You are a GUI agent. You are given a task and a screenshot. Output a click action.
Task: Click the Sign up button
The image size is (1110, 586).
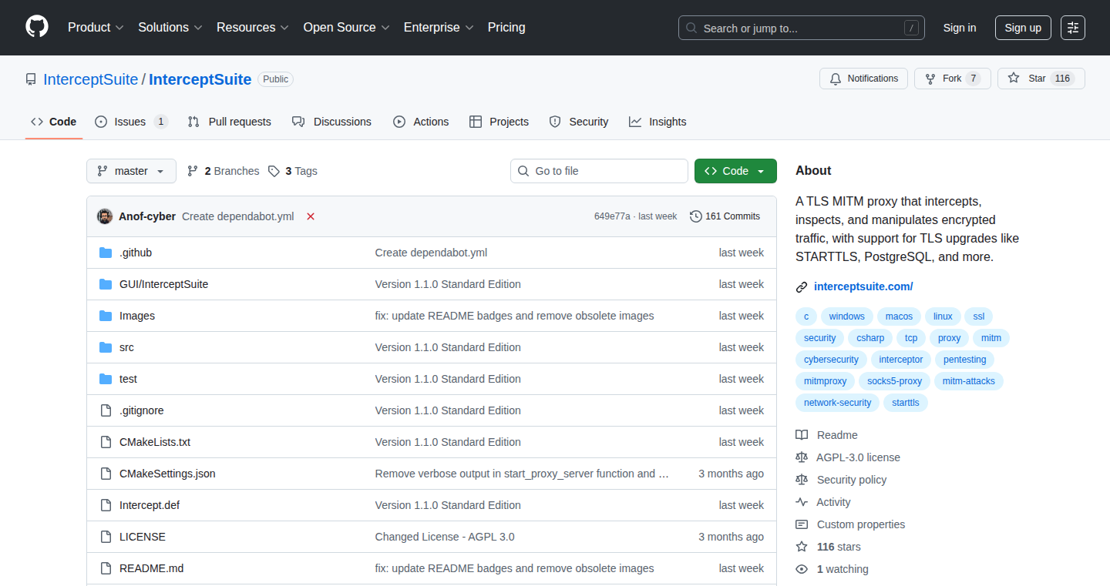[1023, 28]
